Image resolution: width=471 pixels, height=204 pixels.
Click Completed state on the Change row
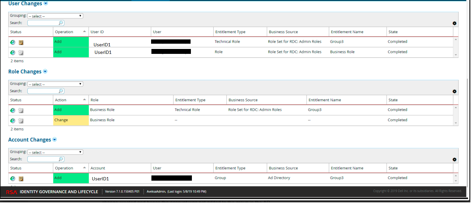coord(398,120)
